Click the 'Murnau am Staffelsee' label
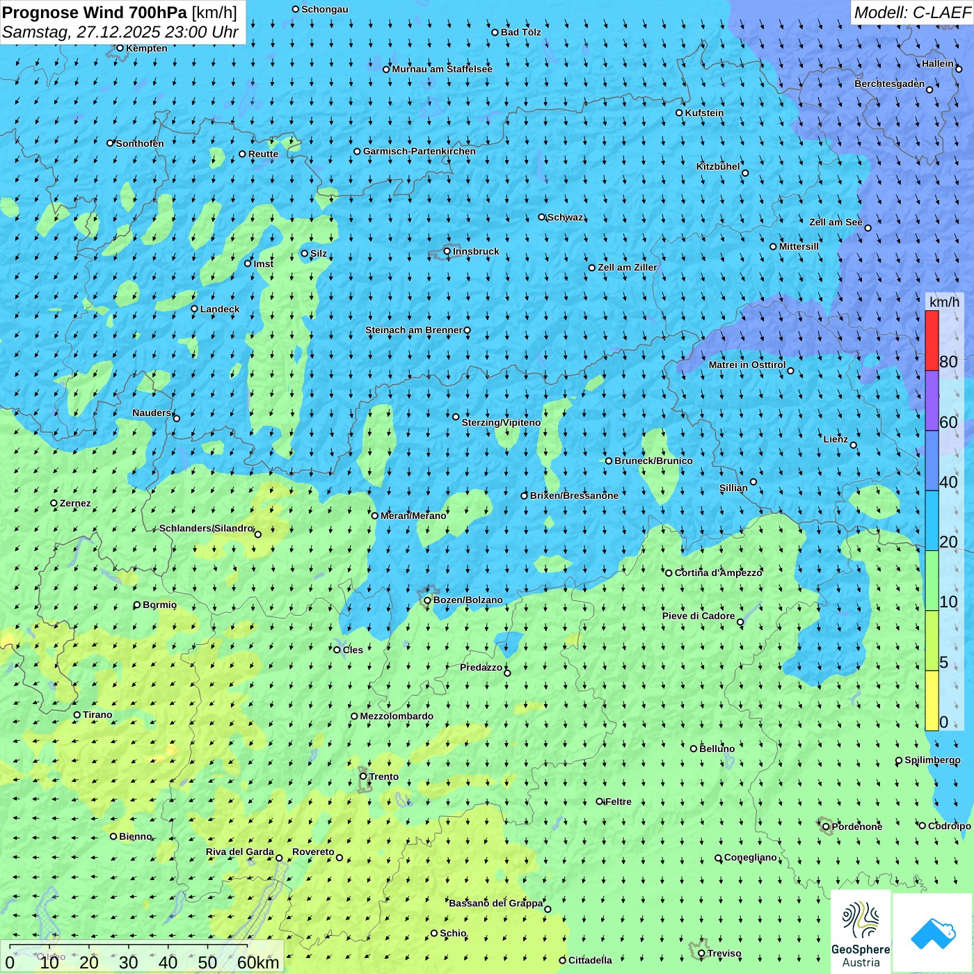This screenshot has width=974, height=974. tap(442, 69)
